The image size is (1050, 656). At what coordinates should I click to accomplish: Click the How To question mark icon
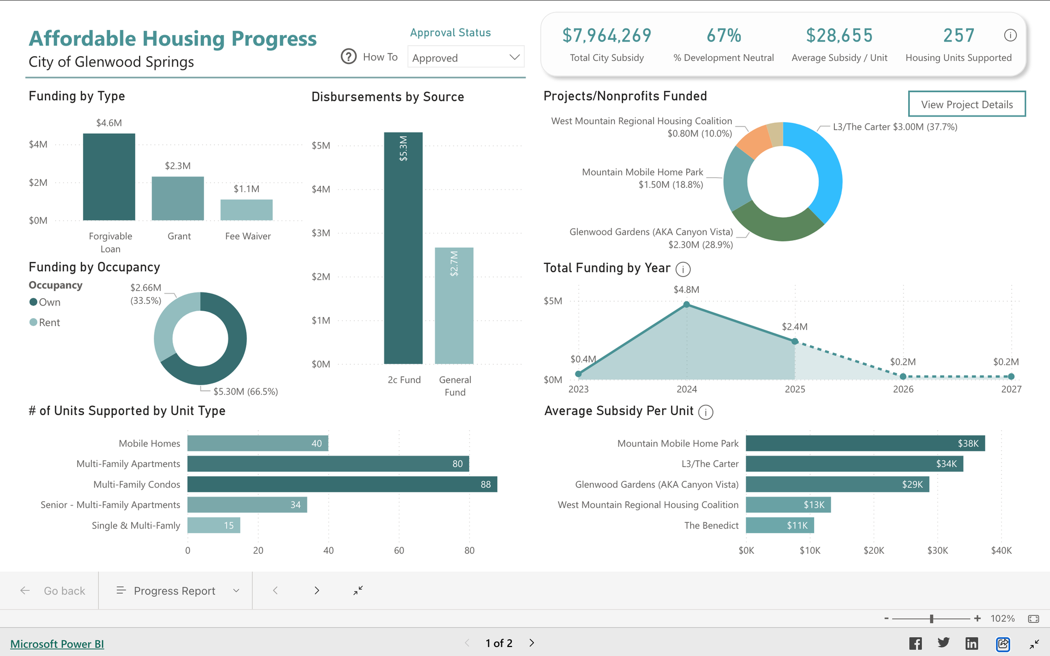[349, 57]
